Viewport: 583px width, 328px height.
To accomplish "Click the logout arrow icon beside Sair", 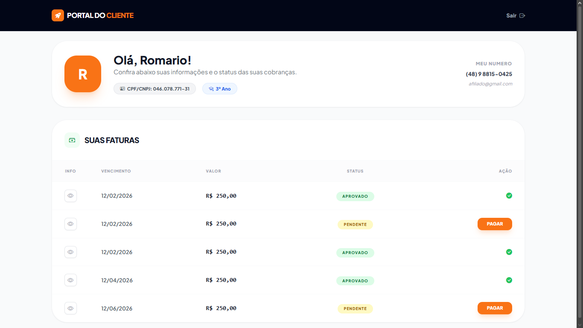I will [x=522, y=16].
